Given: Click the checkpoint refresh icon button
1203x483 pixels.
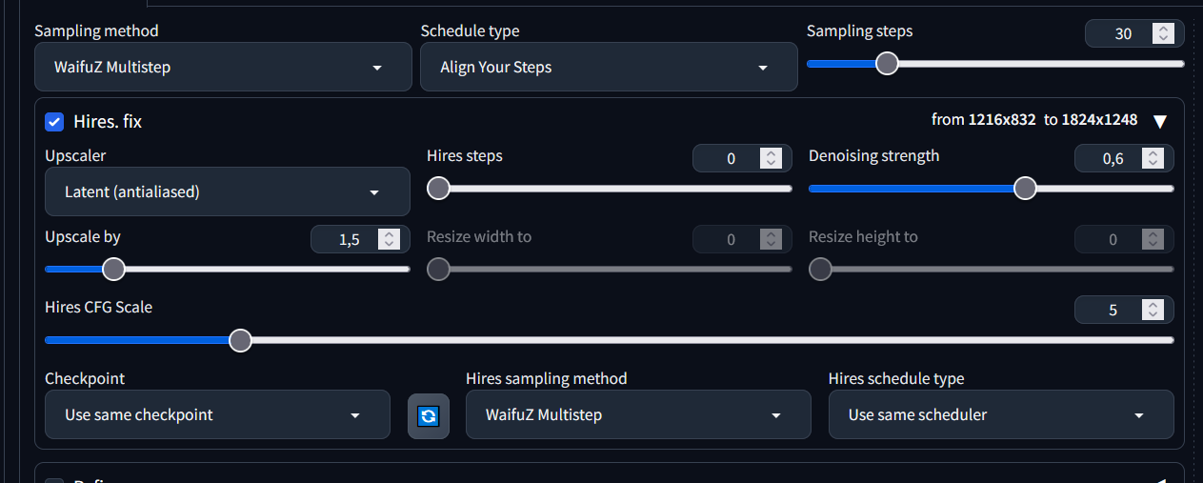Looking at the screenshot, I should (x=429, y=415).
